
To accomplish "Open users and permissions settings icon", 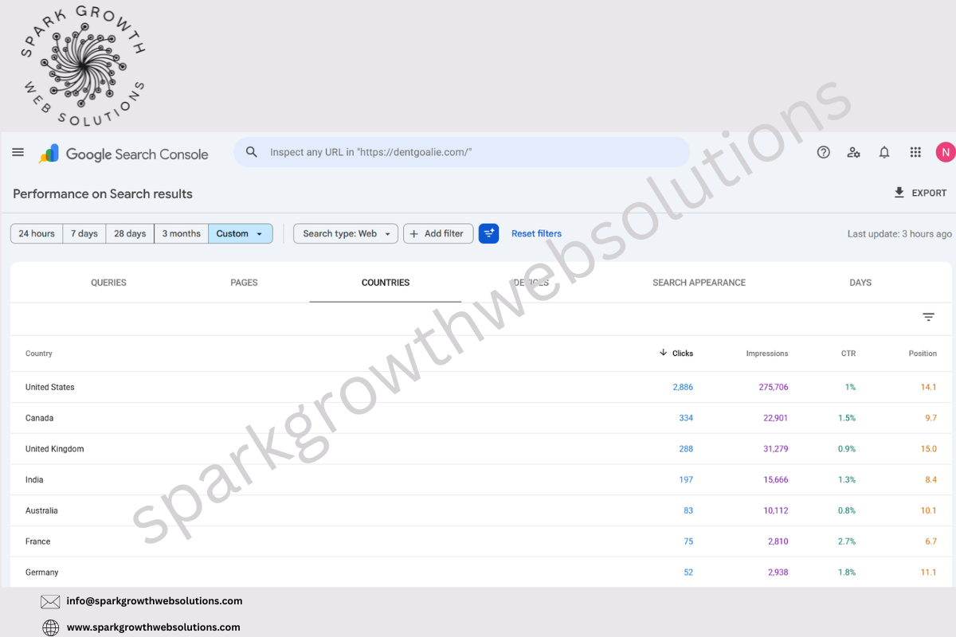I will point(854,152).
